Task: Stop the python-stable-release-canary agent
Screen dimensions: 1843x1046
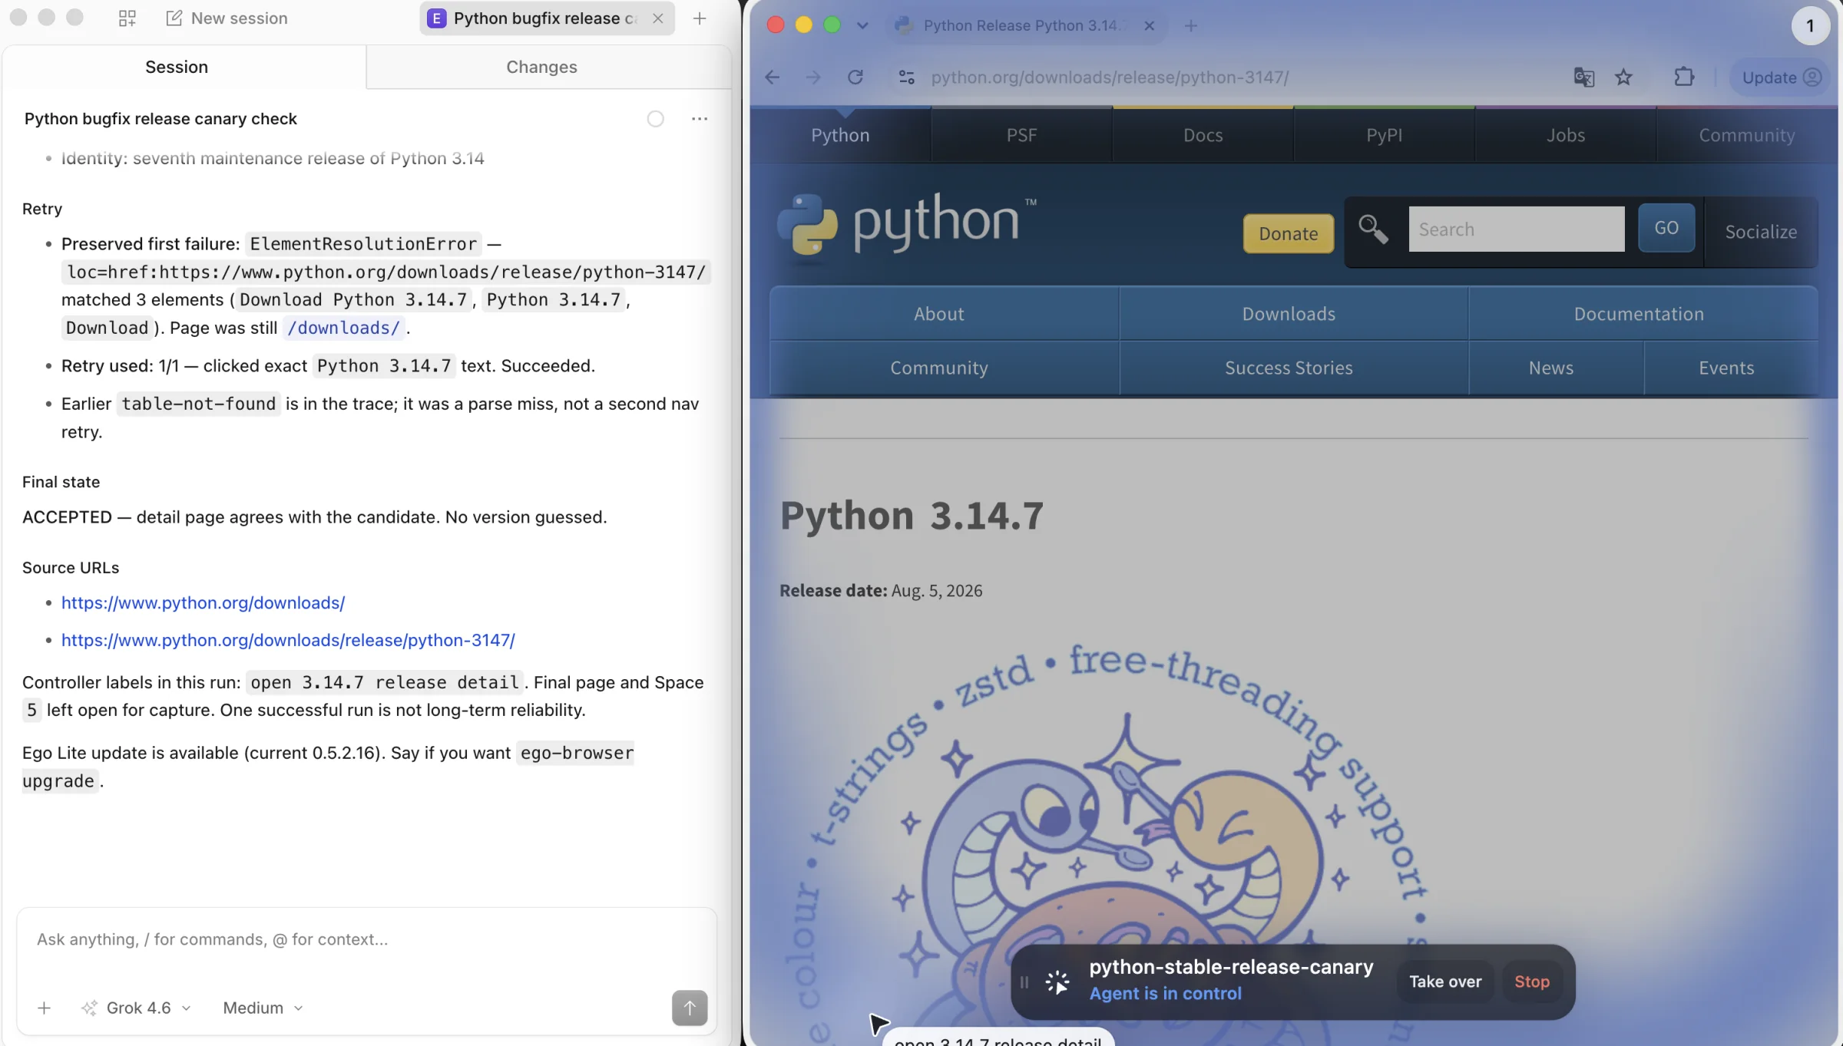Action: pyautogui.click(x=1532, y=982)
